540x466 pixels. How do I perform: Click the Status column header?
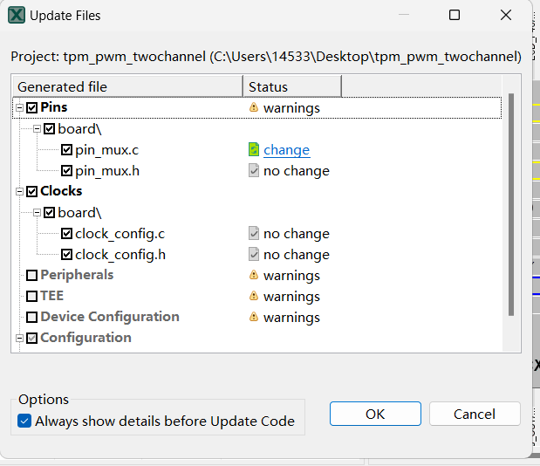(x=291, y=86)
